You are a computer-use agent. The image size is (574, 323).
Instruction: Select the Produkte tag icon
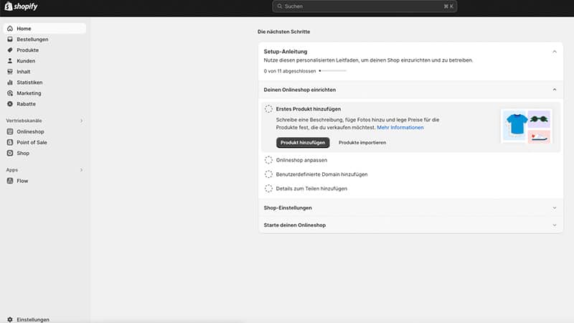click(x=10, y=50)
